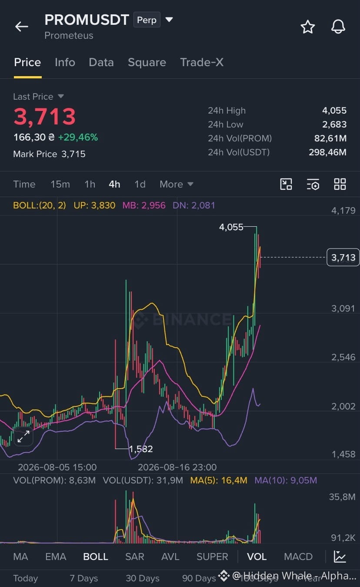The height and width of the screenshot is (587, 360).
Task: Enable the SAR indicator
Action: coord(135,557)
